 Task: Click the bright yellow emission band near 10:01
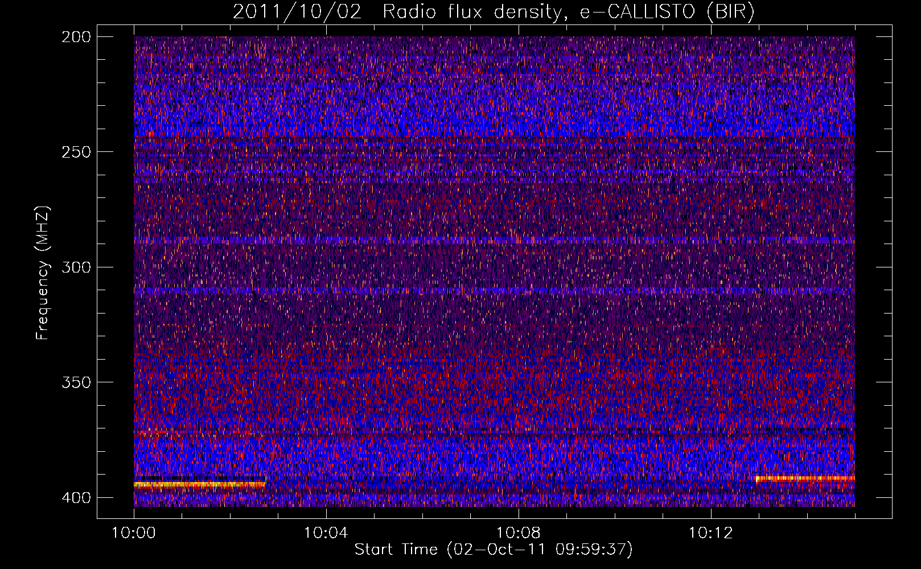coord(200,484)
